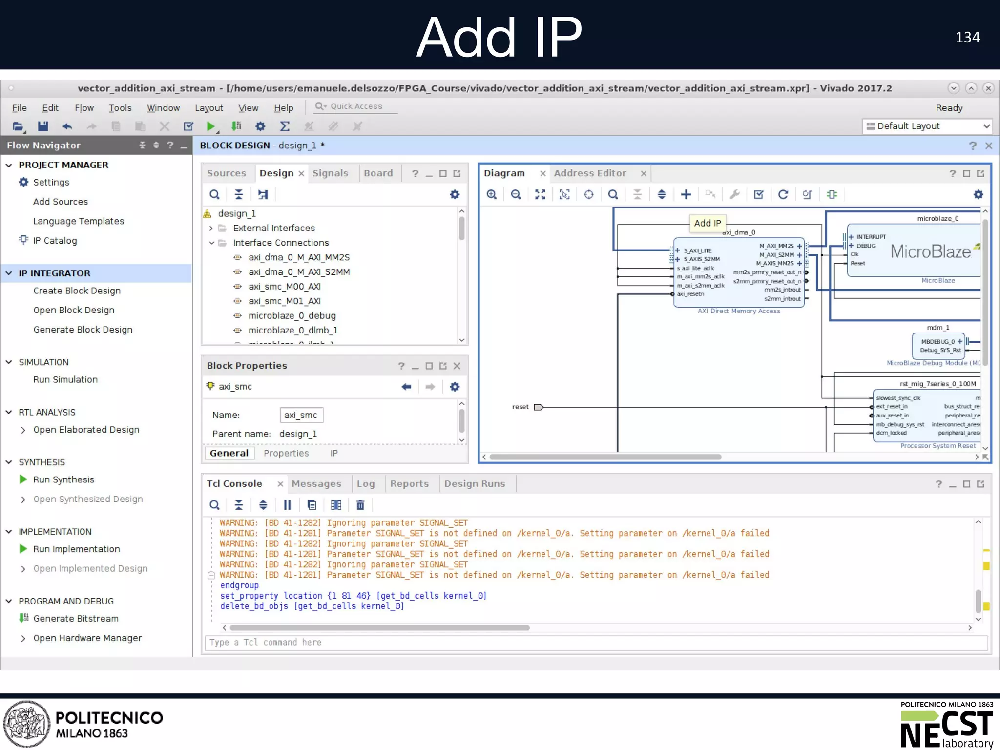This screenshot has height=750, width=1000.
Task: Click Regenerate Layout icon in Diagram toolbar
Action: pos(783,194)
